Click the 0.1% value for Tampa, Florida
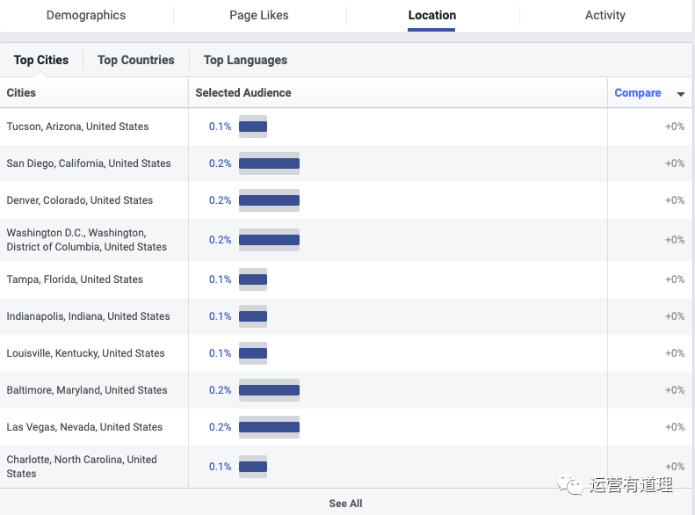The width and height of the screenshot is (695, 515). point(220,279)
